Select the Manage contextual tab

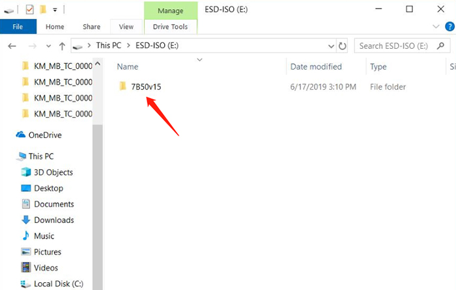point(171,10)
